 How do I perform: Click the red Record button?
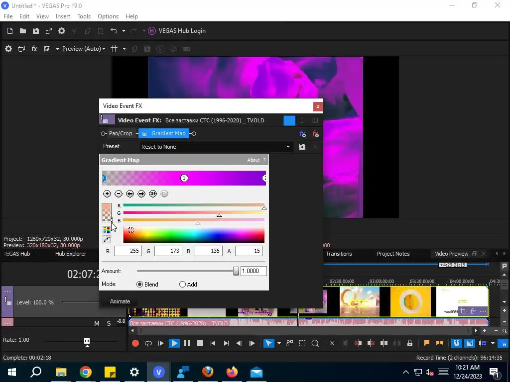[x=135, y=343]
